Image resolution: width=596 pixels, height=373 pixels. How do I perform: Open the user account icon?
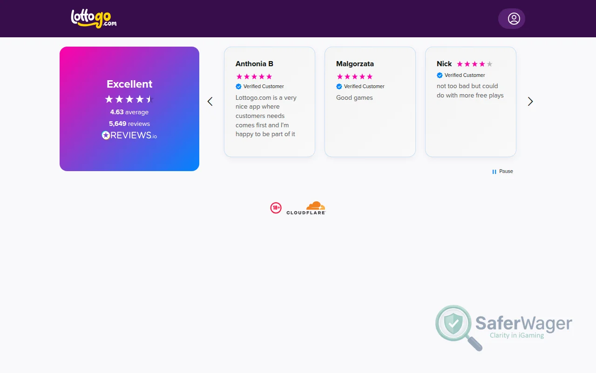(511, 19)
